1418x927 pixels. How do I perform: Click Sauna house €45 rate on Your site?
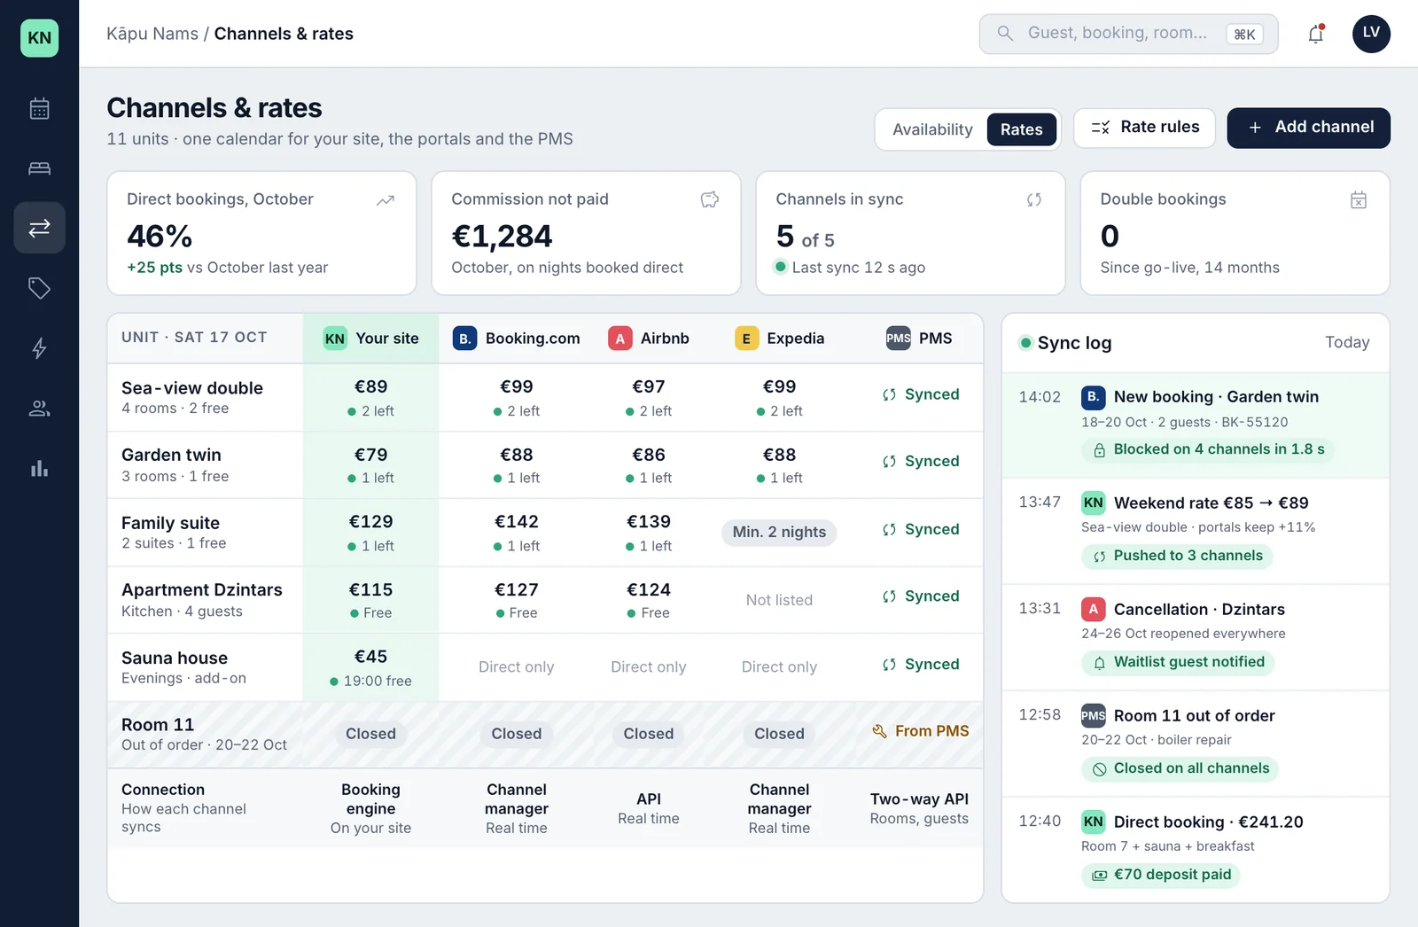(x=370, y=657)
